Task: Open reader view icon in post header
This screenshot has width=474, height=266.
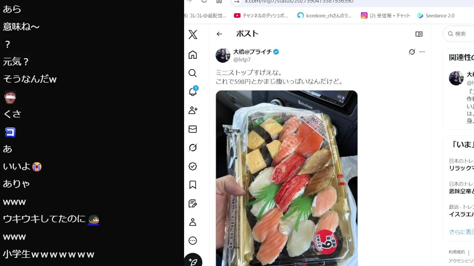Action: [419, 34]
